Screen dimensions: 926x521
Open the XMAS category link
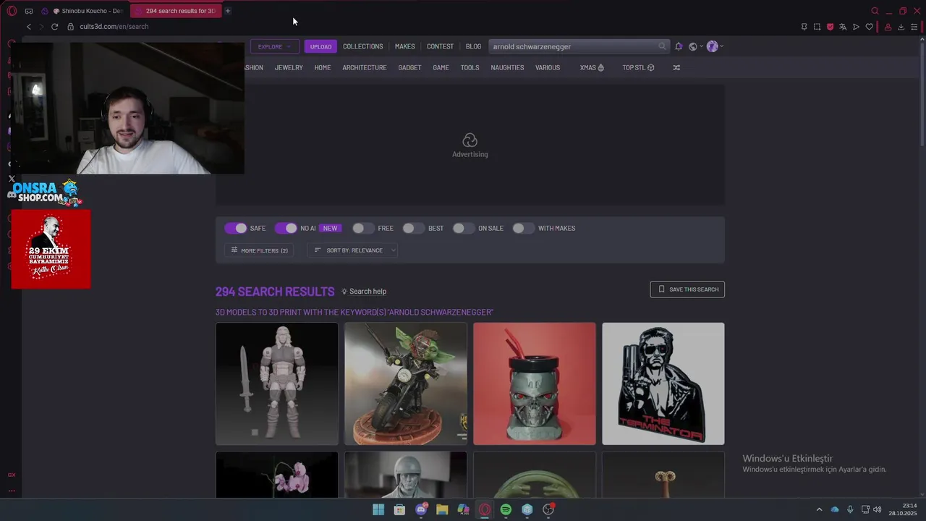click(x=592, y=67)
